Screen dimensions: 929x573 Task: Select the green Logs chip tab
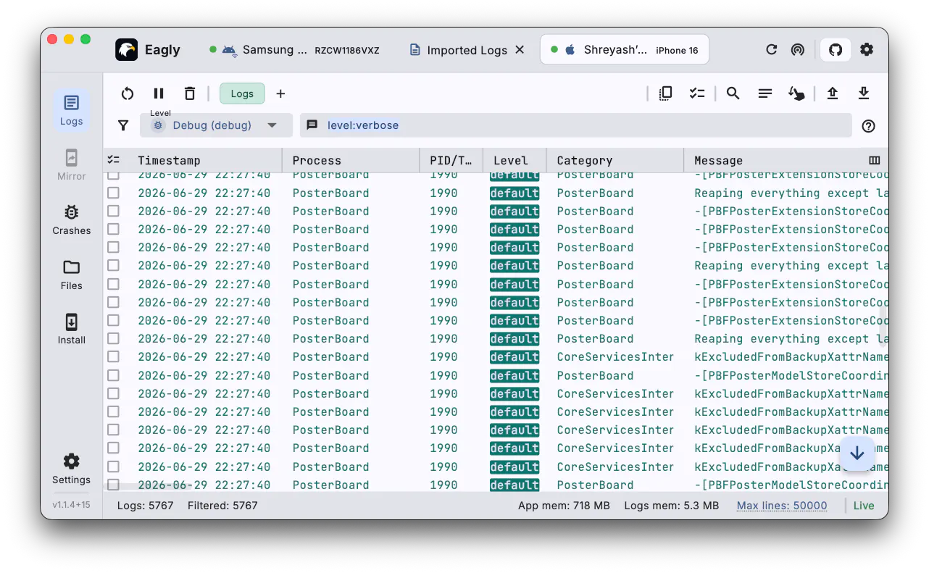click(242, 93)
